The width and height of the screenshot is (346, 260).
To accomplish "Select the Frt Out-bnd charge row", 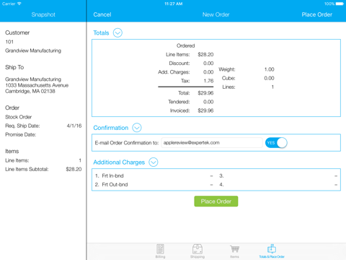I will (154, 185).
